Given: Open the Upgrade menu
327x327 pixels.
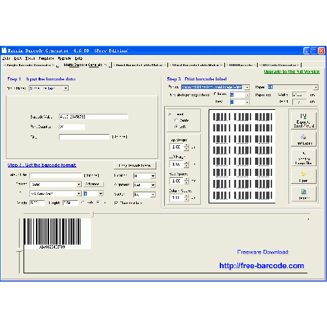Looking at the screenshot, I should pyautogui.click(x=64, y=58).
